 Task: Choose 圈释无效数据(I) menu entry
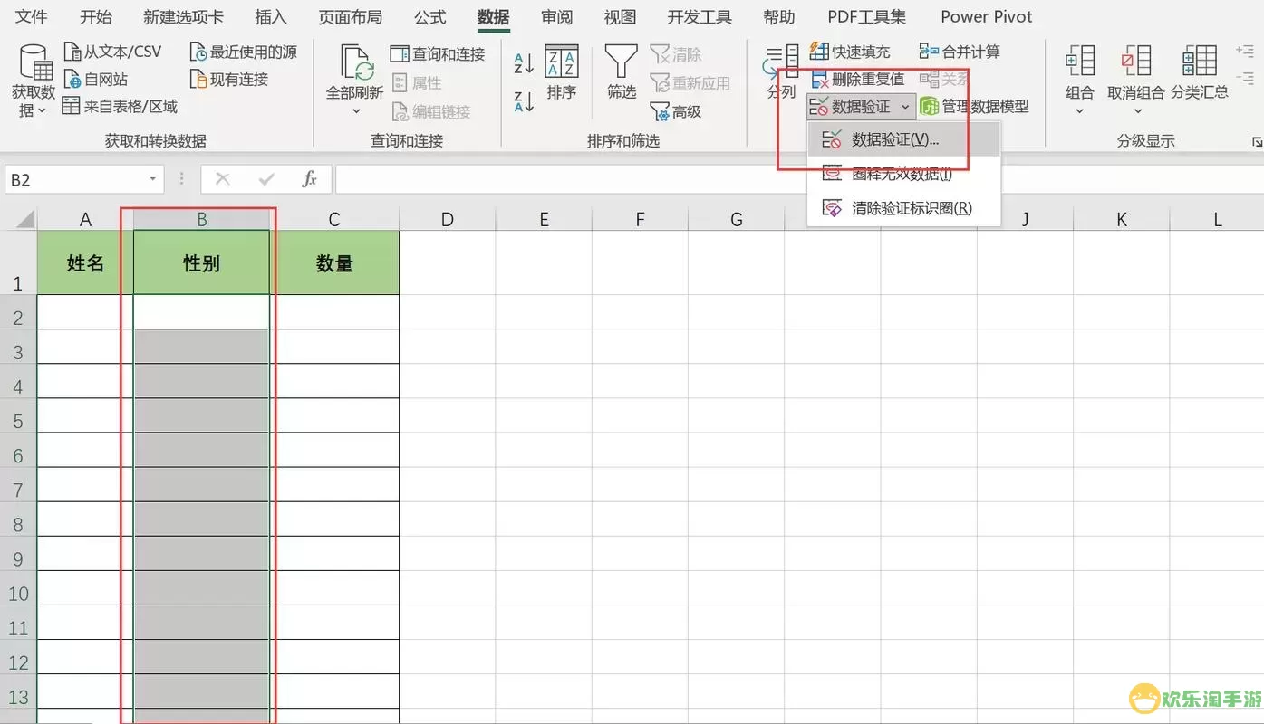pos(903,174)
